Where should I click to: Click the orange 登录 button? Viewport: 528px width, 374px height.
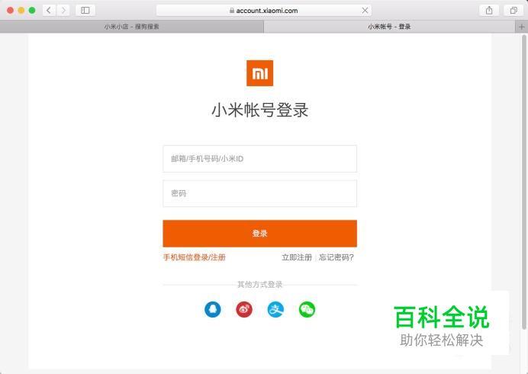(x=259, y=234)
